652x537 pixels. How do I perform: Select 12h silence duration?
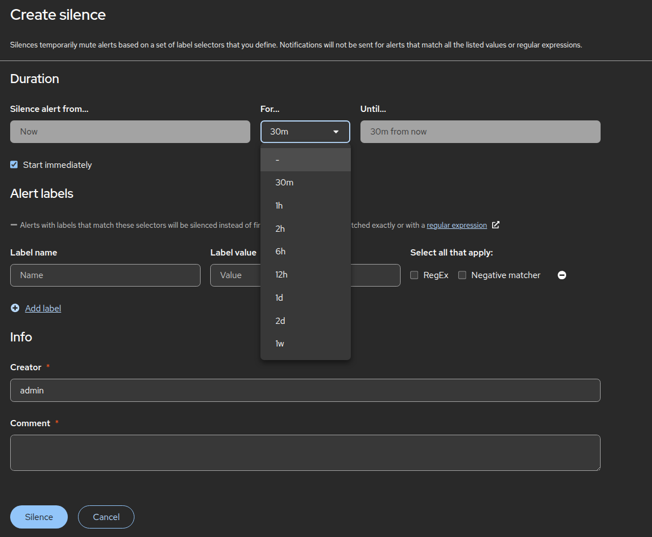click(305, 275)
